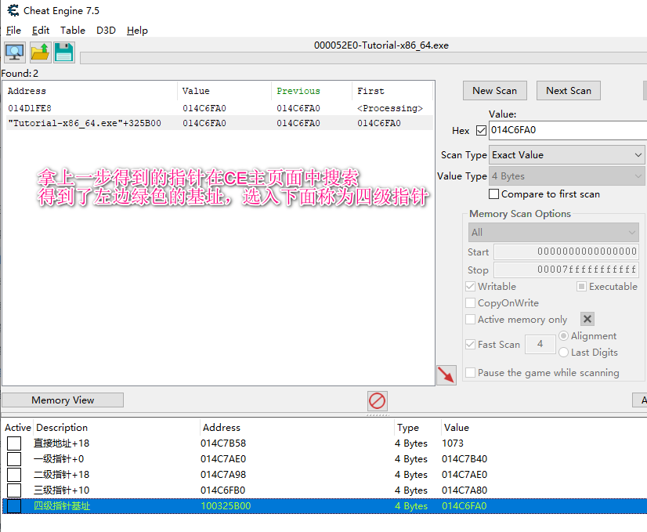The height and width of the screenshot is (532, 647).
Task: Click value 014C7A80 of 三级指针+10
Action: [x=464, y=490]
